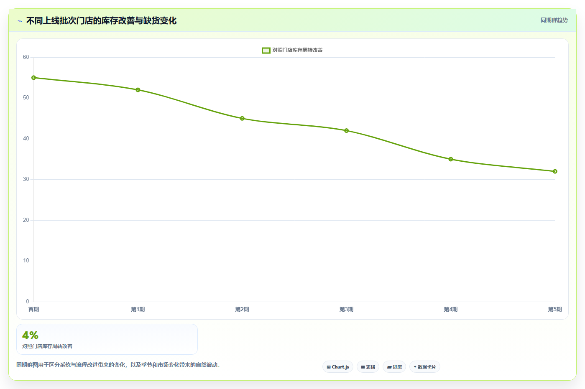Click the 4% stat card
Screen dimensions: 585x389
click(x=107, y=339)
